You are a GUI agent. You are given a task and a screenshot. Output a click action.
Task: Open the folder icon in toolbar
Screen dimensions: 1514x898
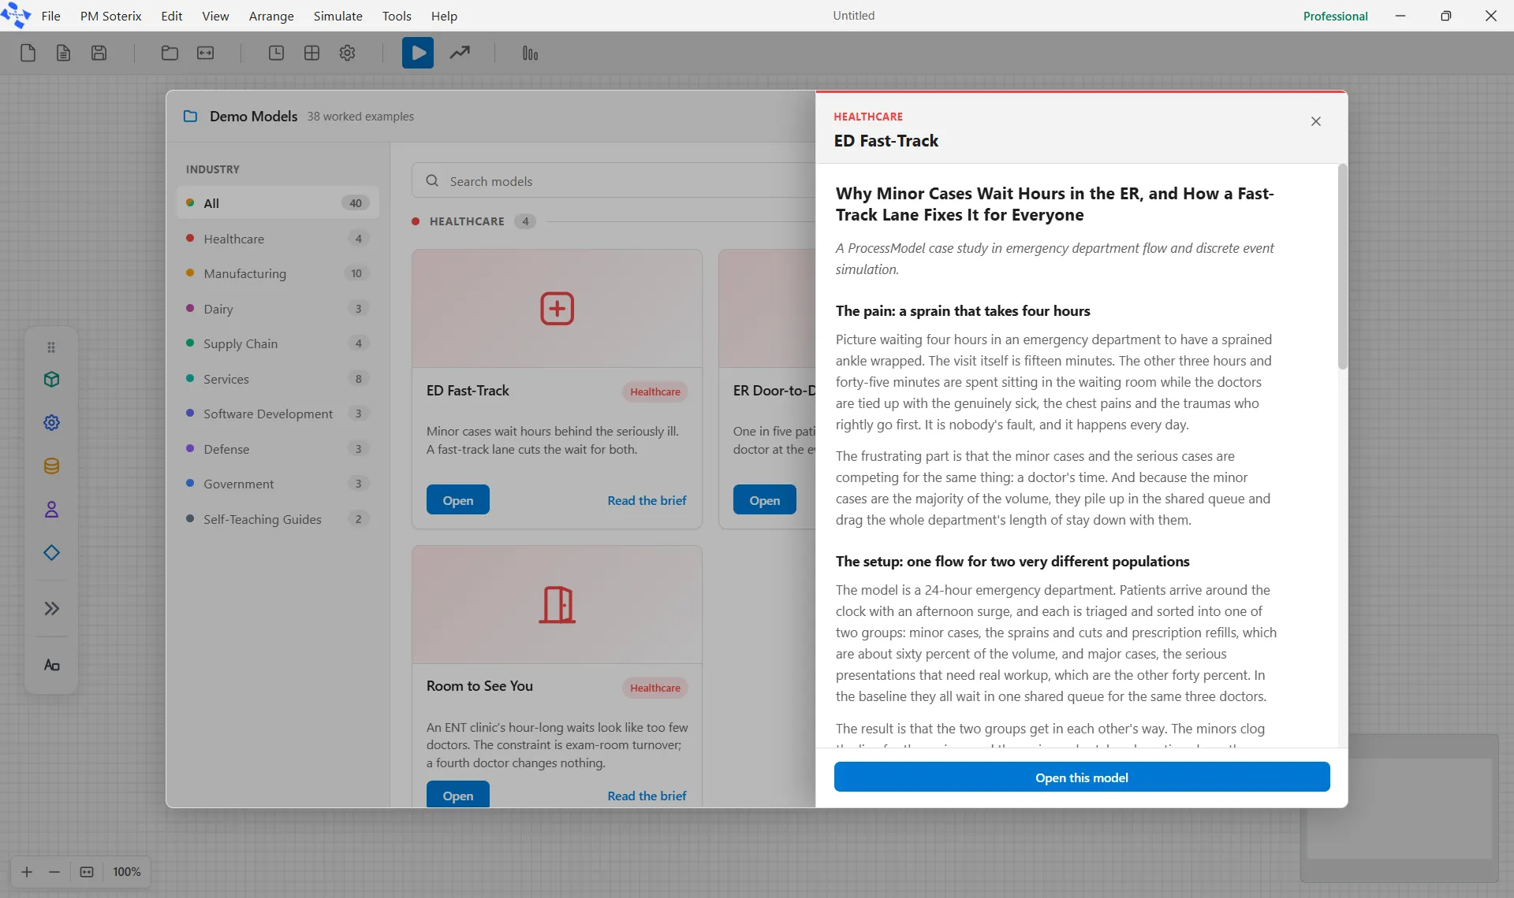pyautogui.click(x=170, y=53)
